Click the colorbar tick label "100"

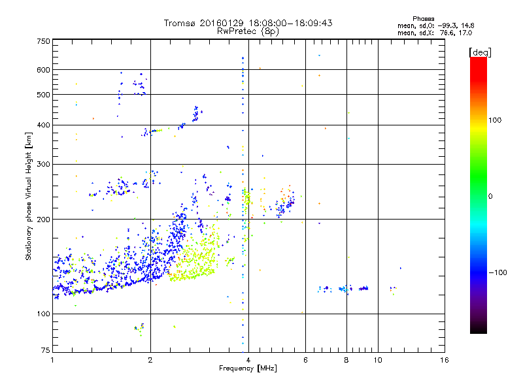495,120
